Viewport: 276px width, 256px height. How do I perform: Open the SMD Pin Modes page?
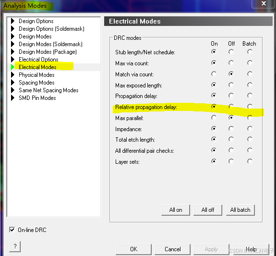(37, 98)
